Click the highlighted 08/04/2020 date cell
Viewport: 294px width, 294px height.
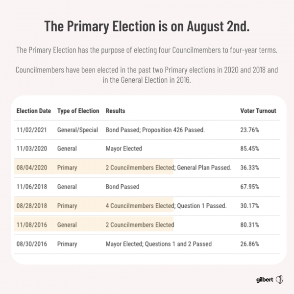click(34, 168)
